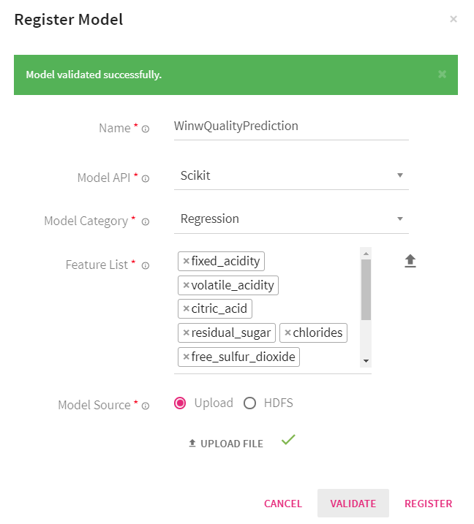
Task: Click CANCEL to discard registration
Action: [x=283, y=504]
